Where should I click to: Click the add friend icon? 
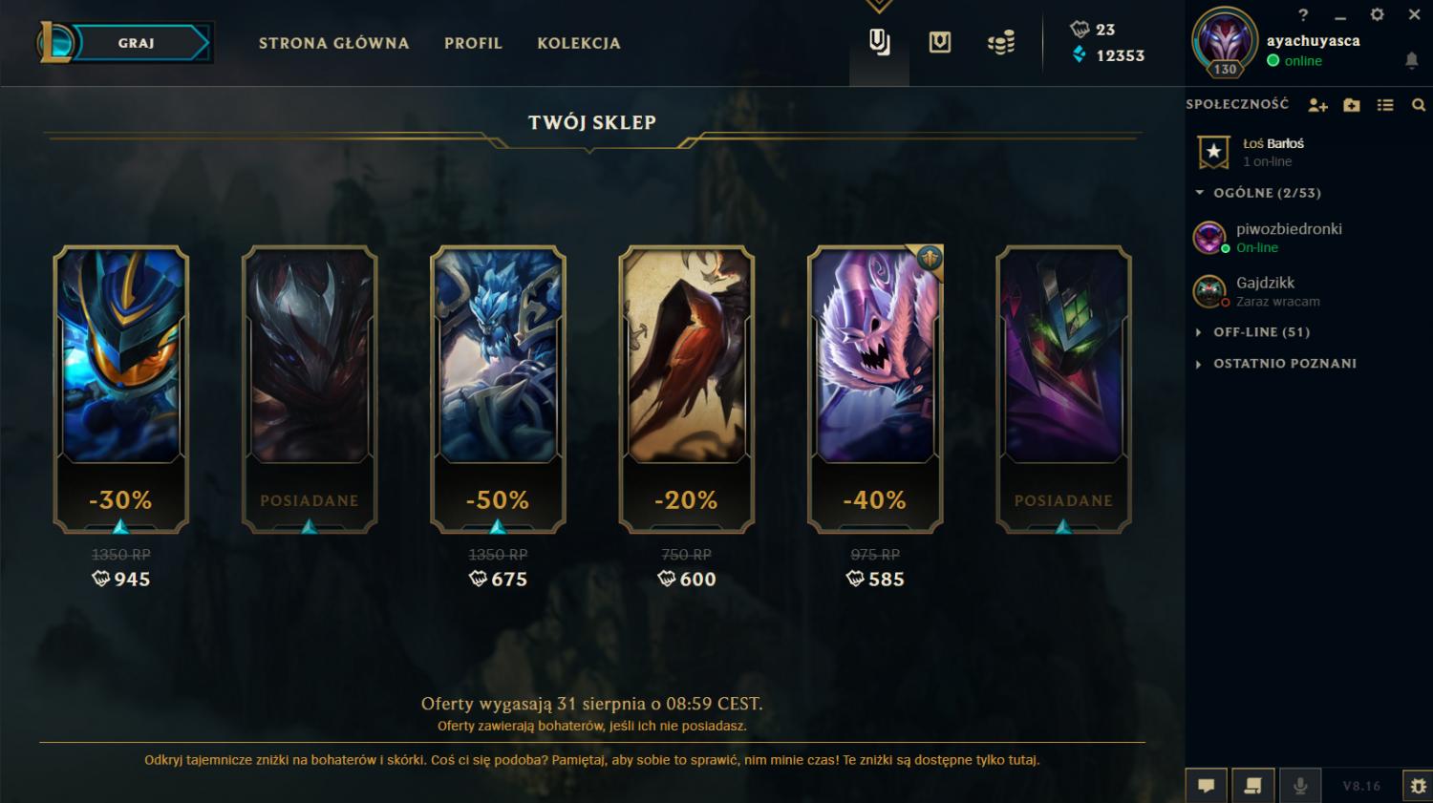pyautogui.click(x=1317, y=105)
